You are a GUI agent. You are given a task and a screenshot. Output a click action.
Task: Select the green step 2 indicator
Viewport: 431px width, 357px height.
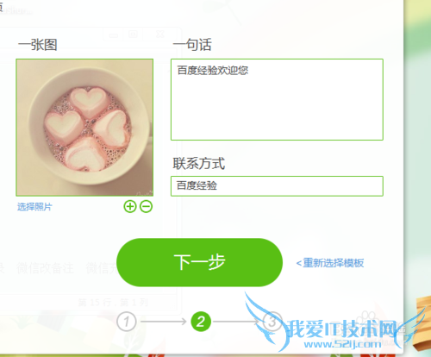(x=201, y=322)
